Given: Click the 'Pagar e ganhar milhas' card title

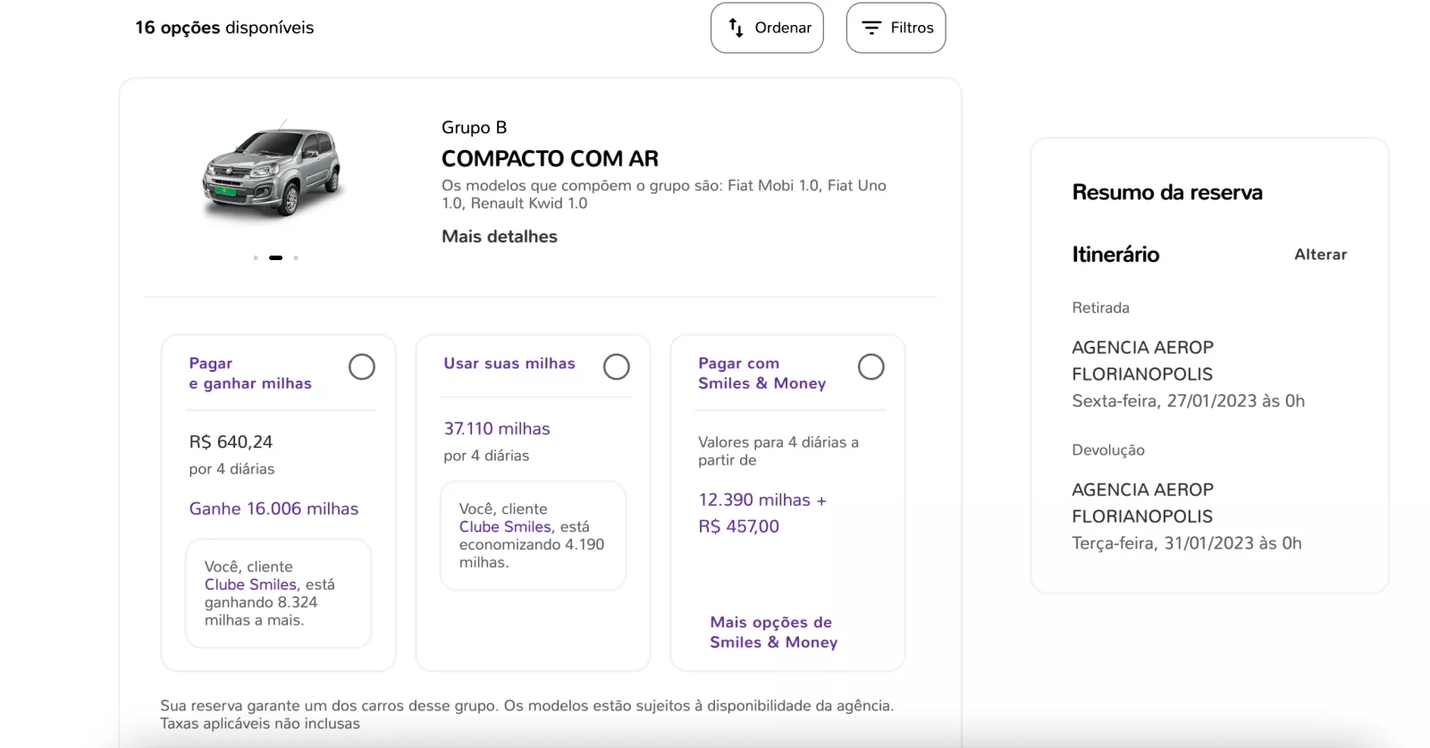Looking at the screenshot, I should pyautogui.click(x=250, y=374).
